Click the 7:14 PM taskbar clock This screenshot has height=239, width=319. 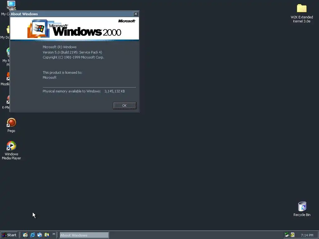307,235
